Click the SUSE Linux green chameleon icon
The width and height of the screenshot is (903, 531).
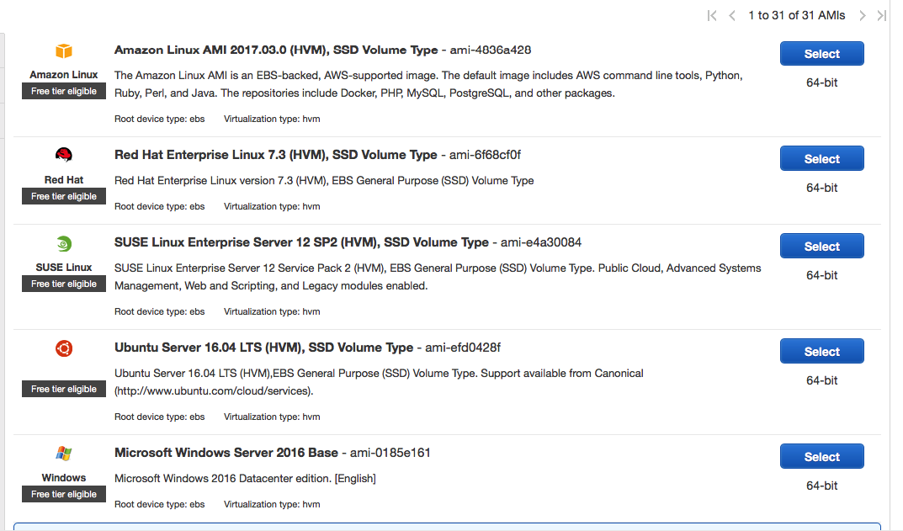coord(64,243)
